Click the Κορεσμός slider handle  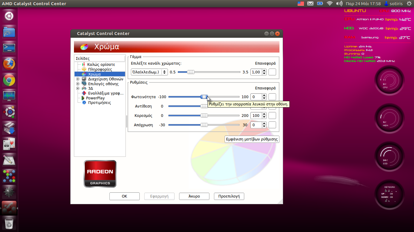(x=204, y=115)
